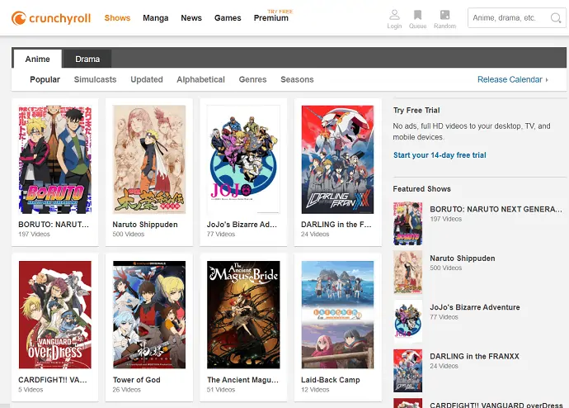Screen dimensions: 569x408
Task: Select the Genres filter
Action: pos(252,79)
